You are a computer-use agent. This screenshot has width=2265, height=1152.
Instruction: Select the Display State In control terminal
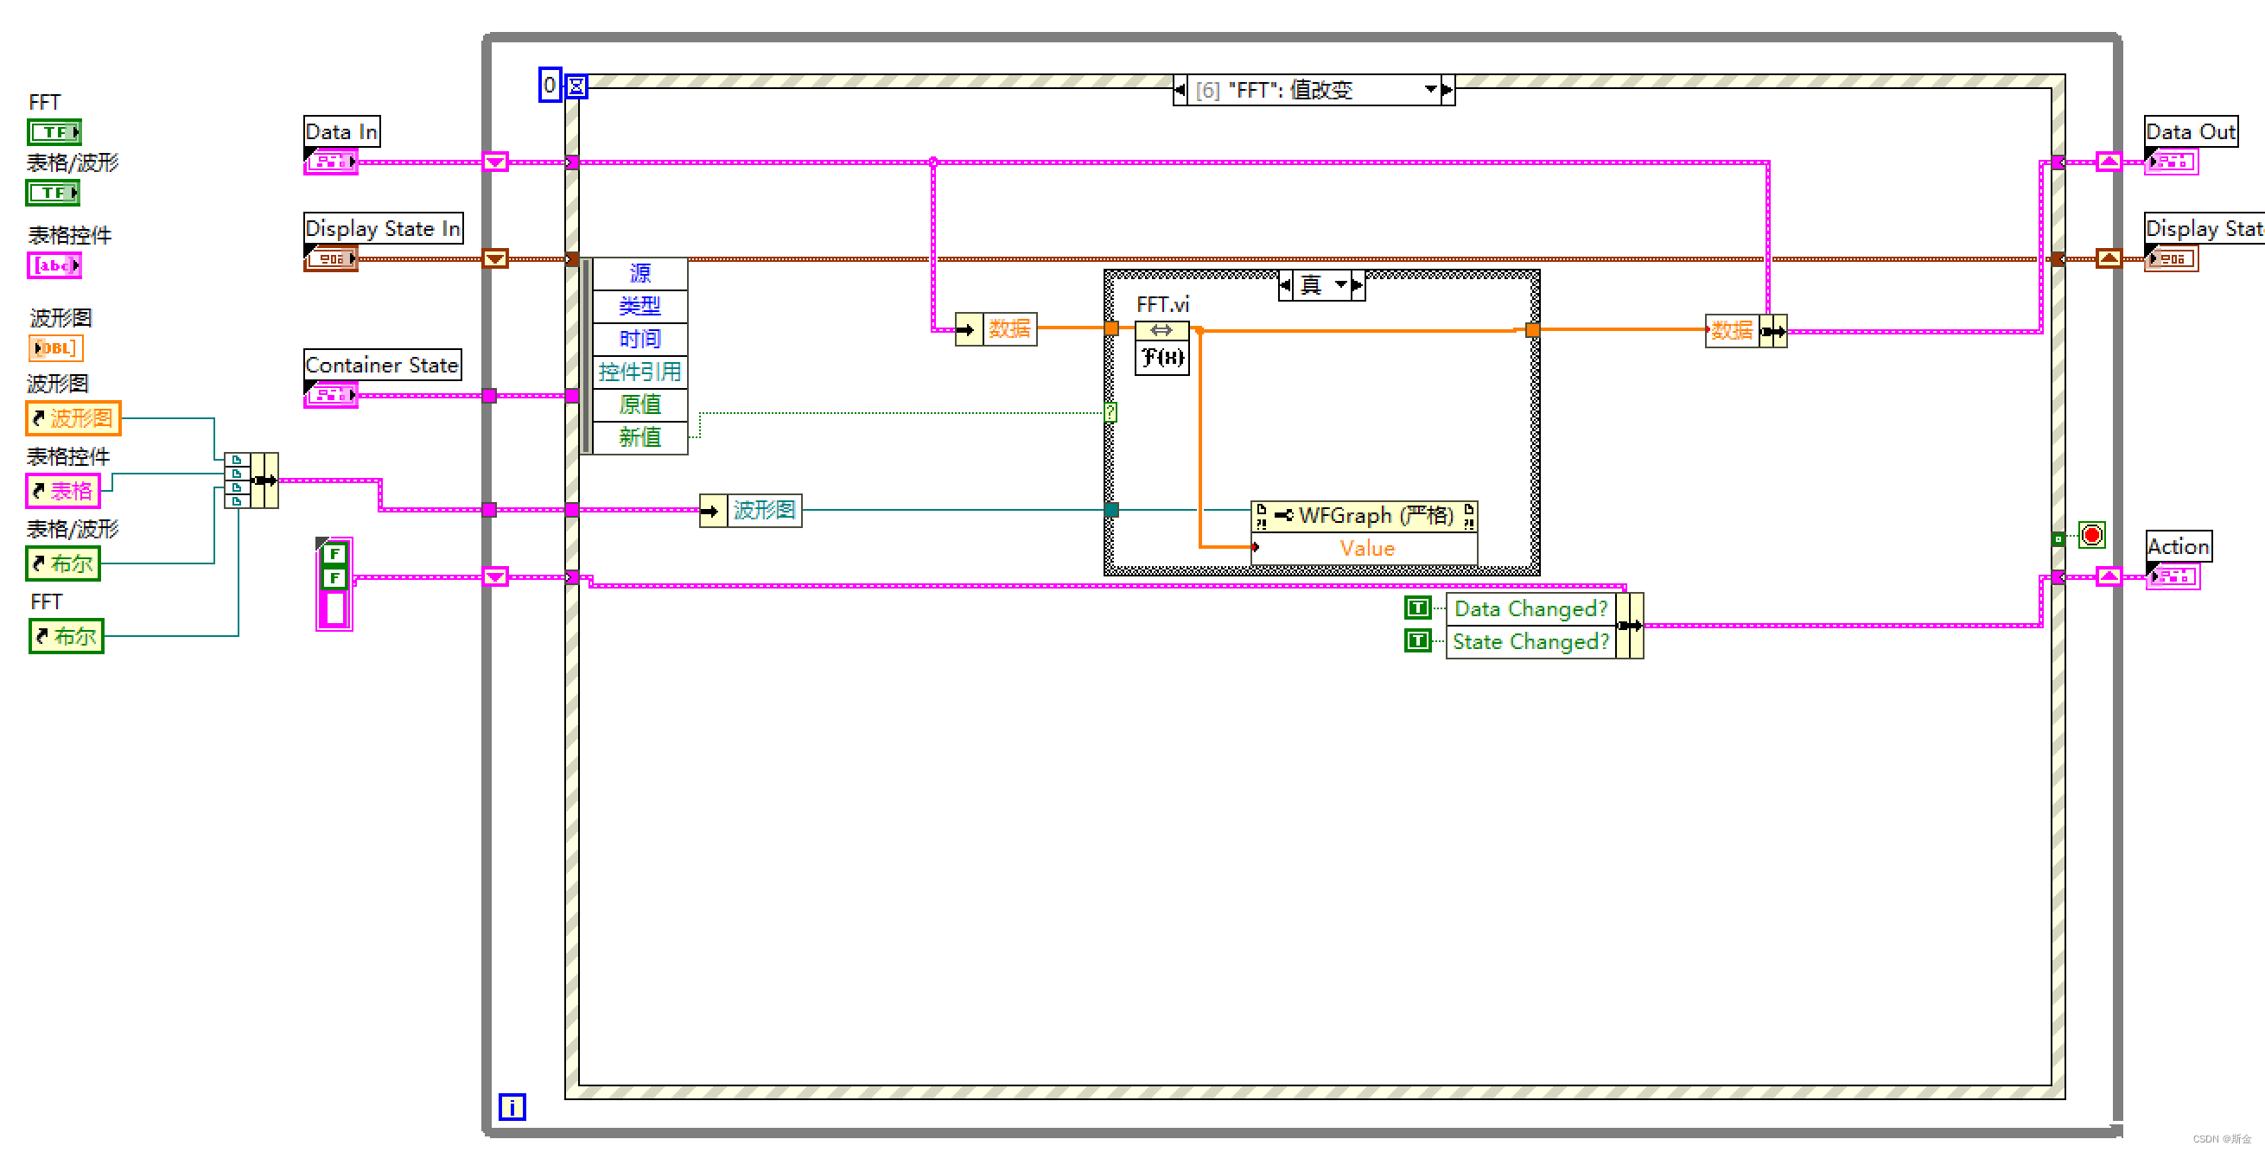331,258
